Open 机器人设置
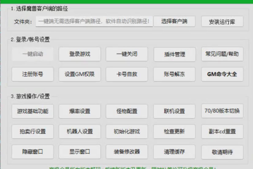The height and width of the screenshot is (169, 253). tap(80, 131)
